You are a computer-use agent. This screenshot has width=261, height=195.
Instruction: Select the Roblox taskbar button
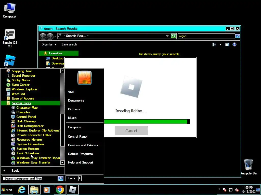[73, 189]
